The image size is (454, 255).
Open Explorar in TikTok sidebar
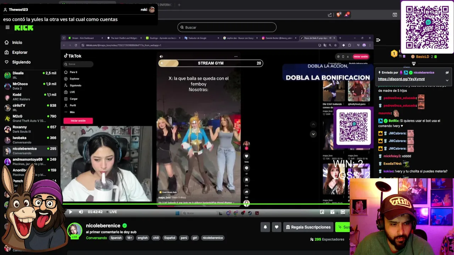point(72,79)
